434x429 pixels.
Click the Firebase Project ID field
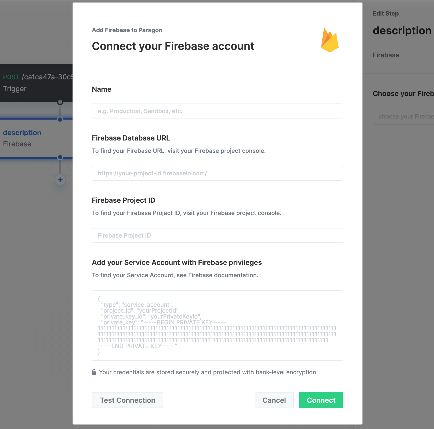tap(218, 235)
